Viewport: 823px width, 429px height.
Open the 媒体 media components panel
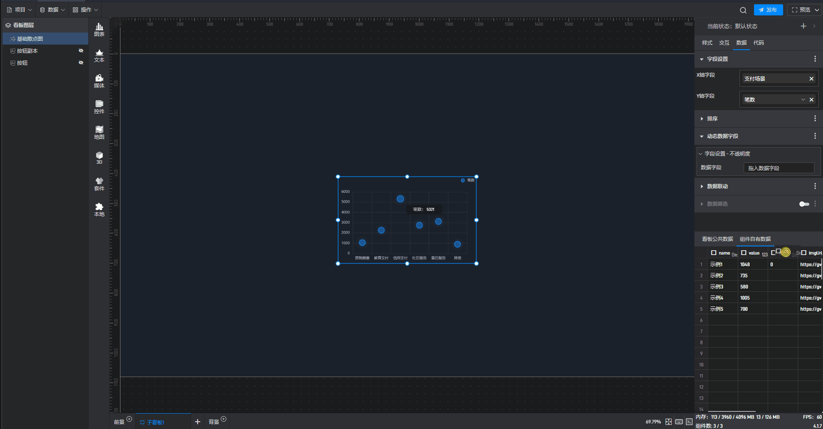[x=99, y=81]
